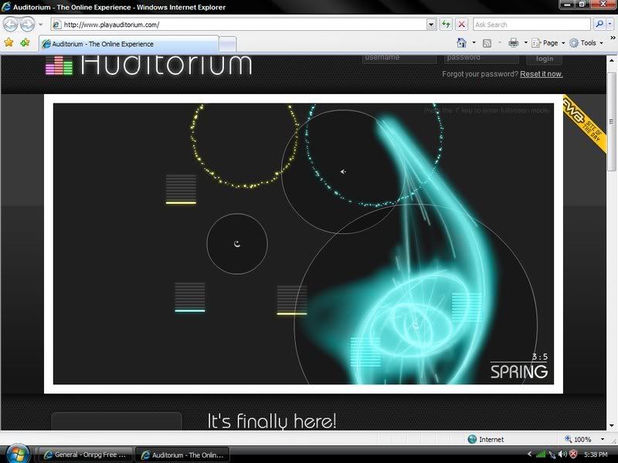Click the Add to Favorites icon

[x=25, y=43]
